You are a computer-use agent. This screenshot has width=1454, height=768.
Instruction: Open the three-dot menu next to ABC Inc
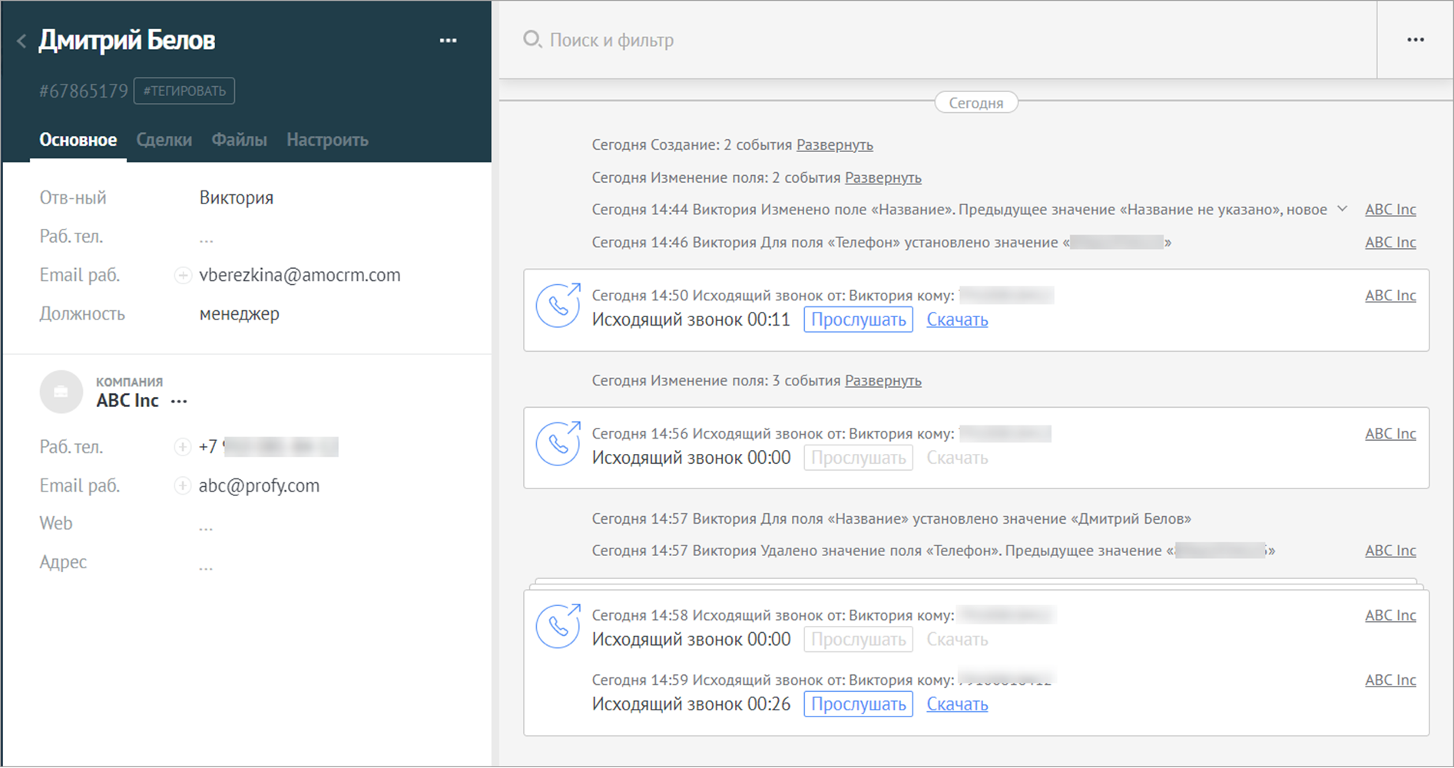coord(179,402)
